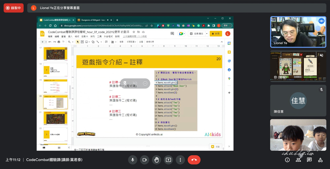Select the line tool
The height and width of the screenshot is (169, 330).
click(x=98, y=42)
